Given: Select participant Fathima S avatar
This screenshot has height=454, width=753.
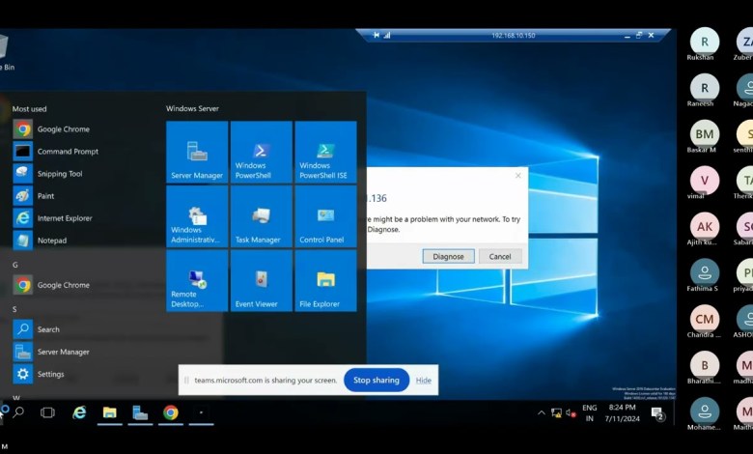Looking at the screenshot, I should 705,272.
